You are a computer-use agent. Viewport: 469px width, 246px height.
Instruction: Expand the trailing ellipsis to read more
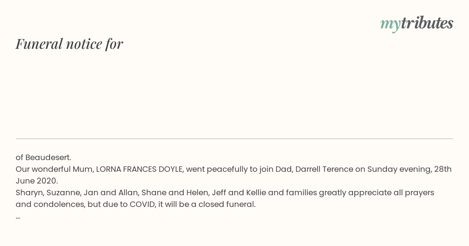pyautogui.click(x=18, y=216)
